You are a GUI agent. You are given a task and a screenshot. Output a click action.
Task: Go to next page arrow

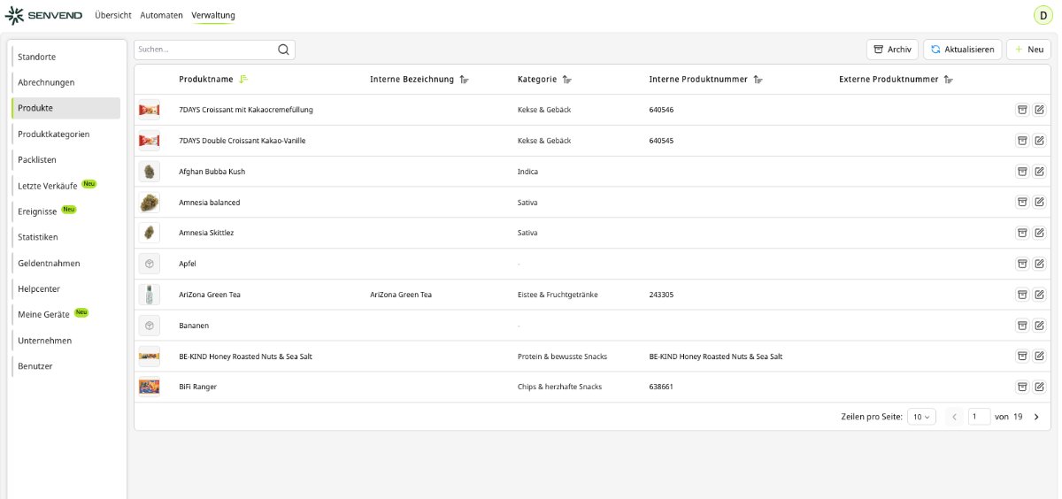(1036, 417)
